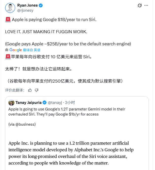Click the @rjonesy handle
The image size is (155, 170).
pyautogui.click(x=25, y=10)
